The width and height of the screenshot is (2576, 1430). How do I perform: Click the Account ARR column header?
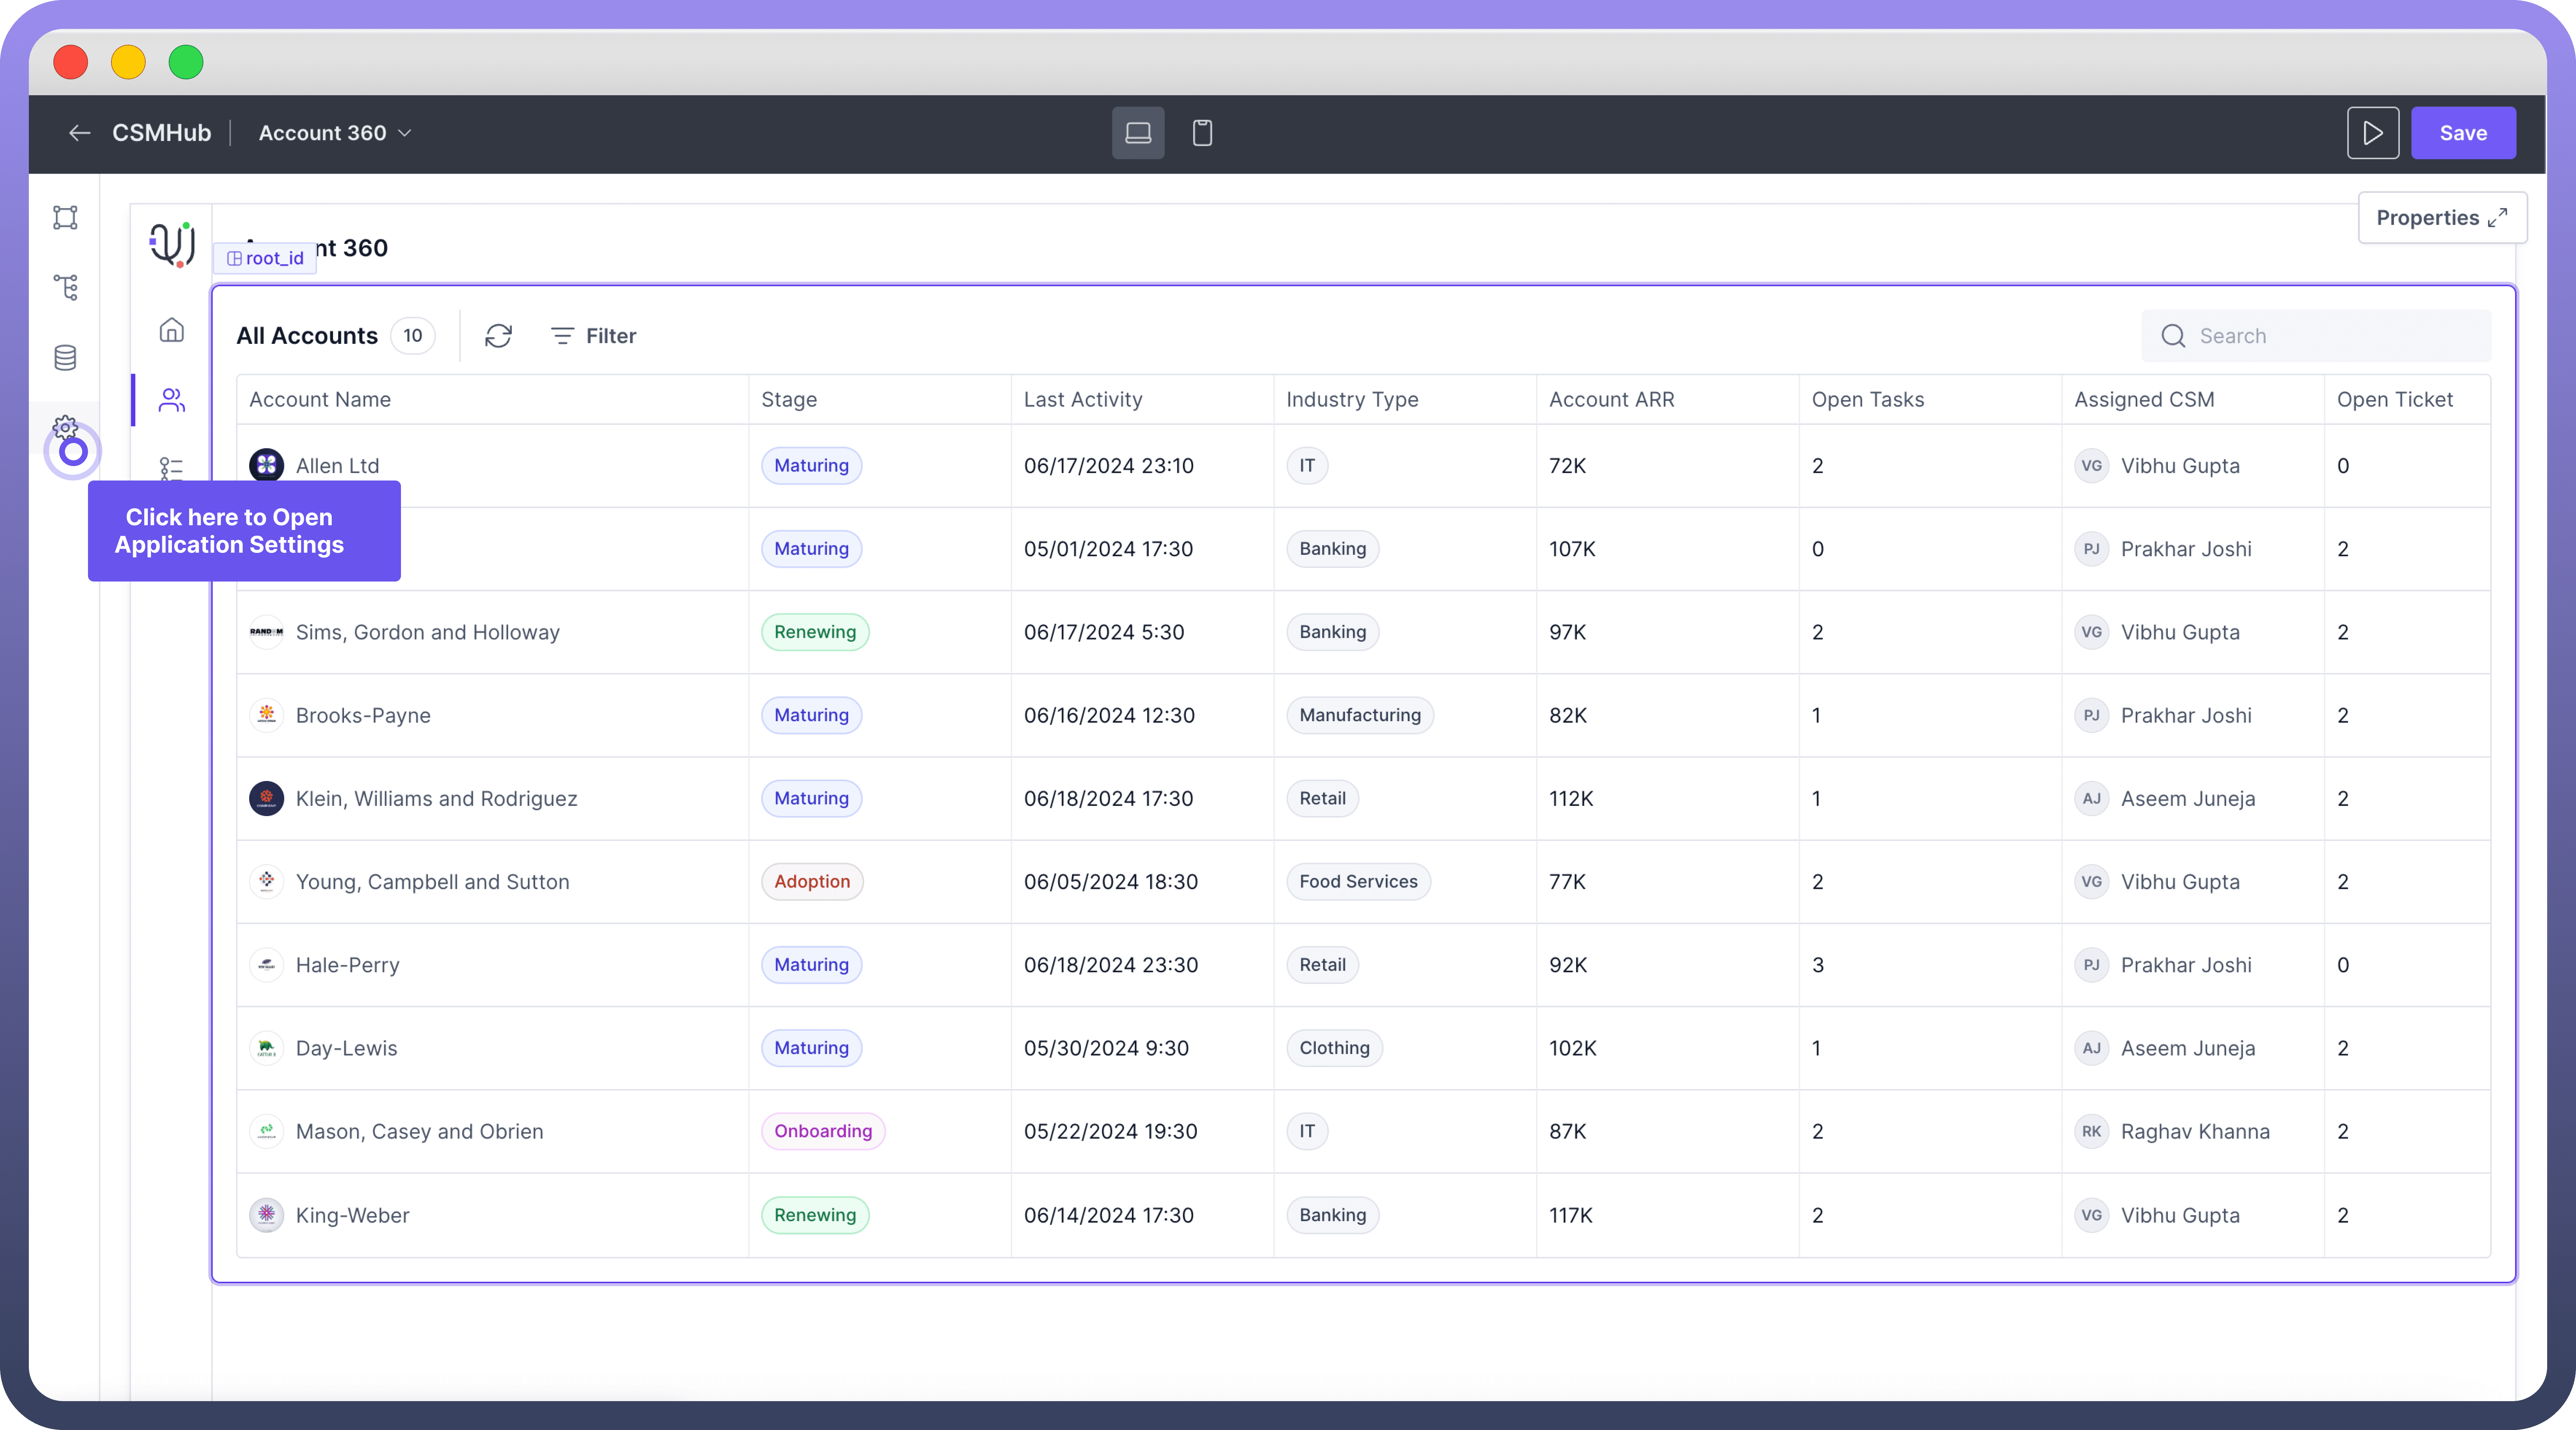coord(1611,399)
